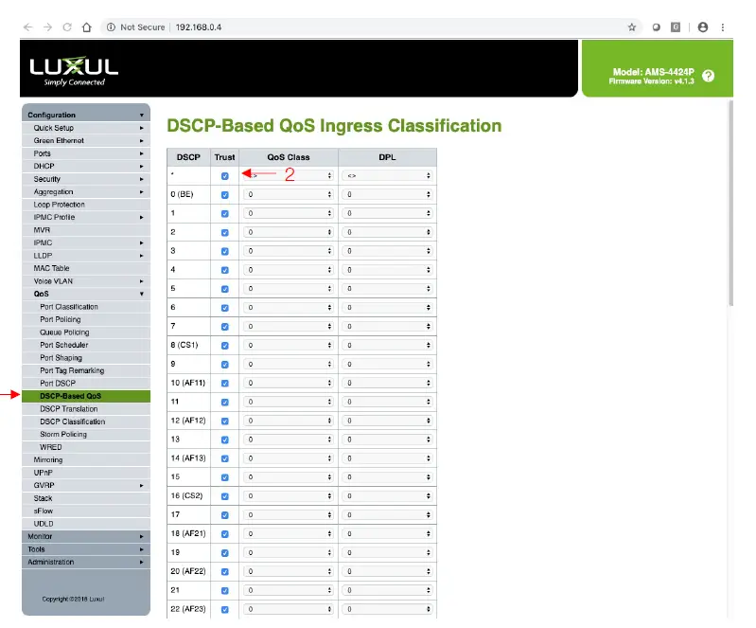Open Port Shaping page
756x628 pixels.
[x=86, y=358]
